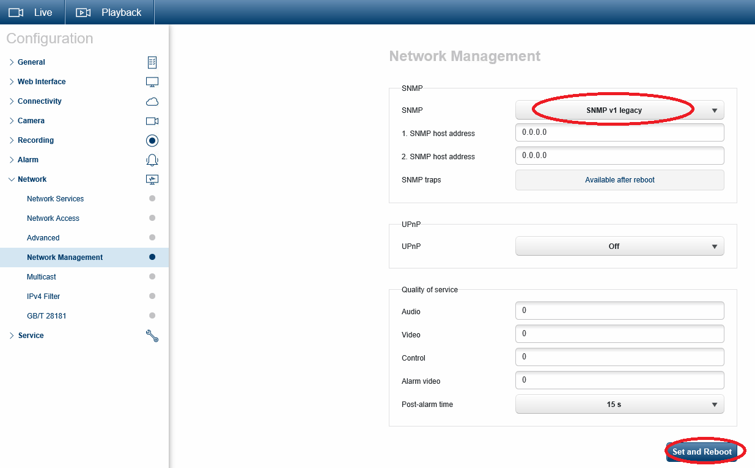Click the Alarm video QoS field
The height and width of the screenshot is (468, 755).
pyautogui.click(x=619, y=380)
